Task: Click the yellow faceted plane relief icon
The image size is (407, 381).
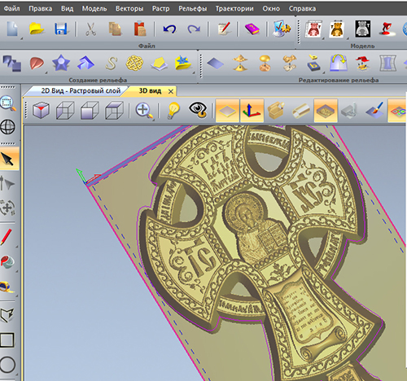Action: pyautogui.click(x=159, y=63)
